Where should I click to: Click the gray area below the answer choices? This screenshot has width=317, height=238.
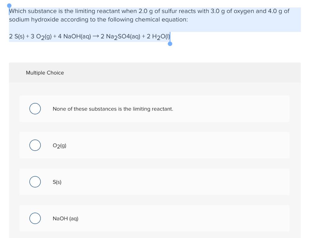point(155,236)
